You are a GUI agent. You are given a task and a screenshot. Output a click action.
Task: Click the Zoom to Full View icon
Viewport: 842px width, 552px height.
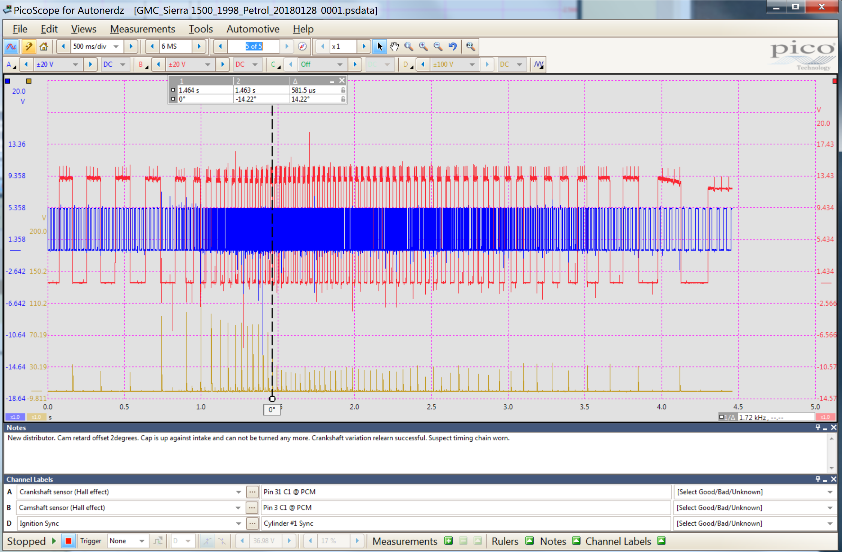[470, 46]
